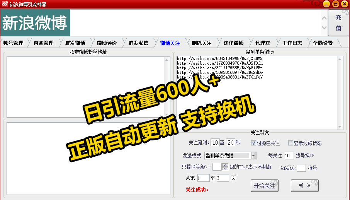Click the 新浪微博 logo banner
The height and width of the screenshot is (200, 350).
click(x=35, y=23)
